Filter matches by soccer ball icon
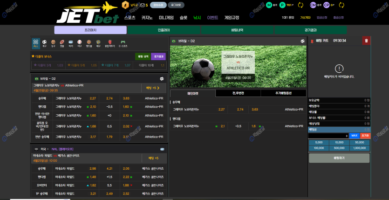Screen dimensions: 389x200 click(x=45, y=43)
